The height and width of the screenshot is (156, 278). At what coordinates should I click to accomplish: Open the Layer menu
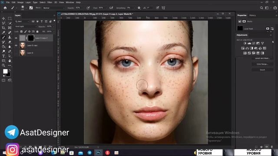pyautogui.click(x=28, y=3)
